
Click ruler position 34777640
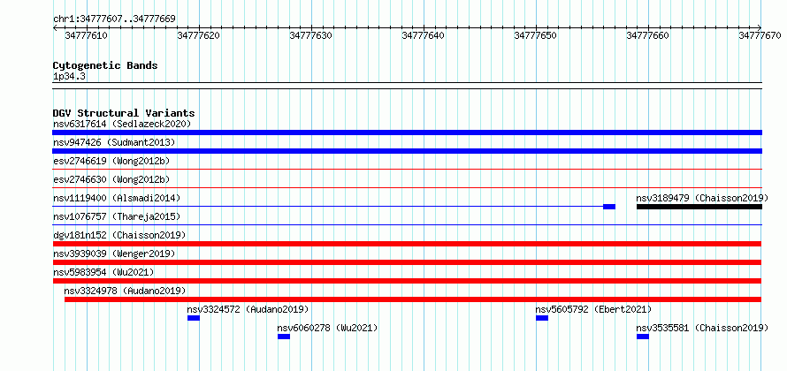tap(424, 35)
